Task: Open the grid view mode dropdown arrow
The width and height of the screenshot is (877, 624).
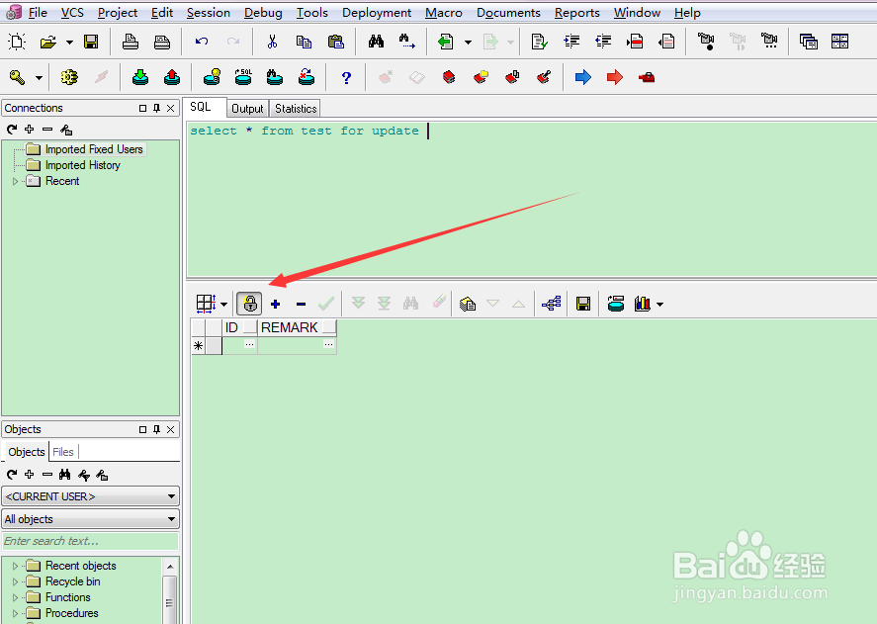Action: [223, 305]
